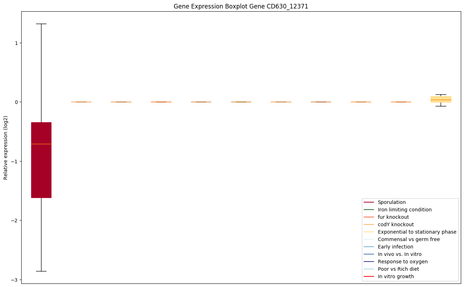Click the orange median line in dark red box
464x287 pixels.
[x=41, y=144]
